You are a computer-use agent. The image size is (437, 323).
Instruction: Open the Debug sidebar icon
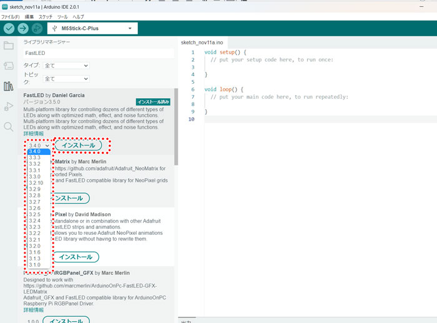(x=8, y=107)
